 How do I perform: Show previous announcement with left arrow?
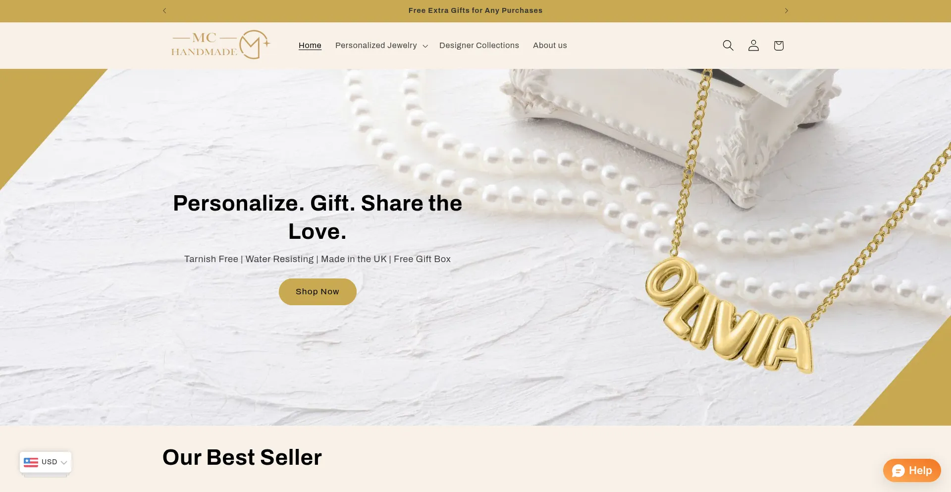[x=164, y=10]
